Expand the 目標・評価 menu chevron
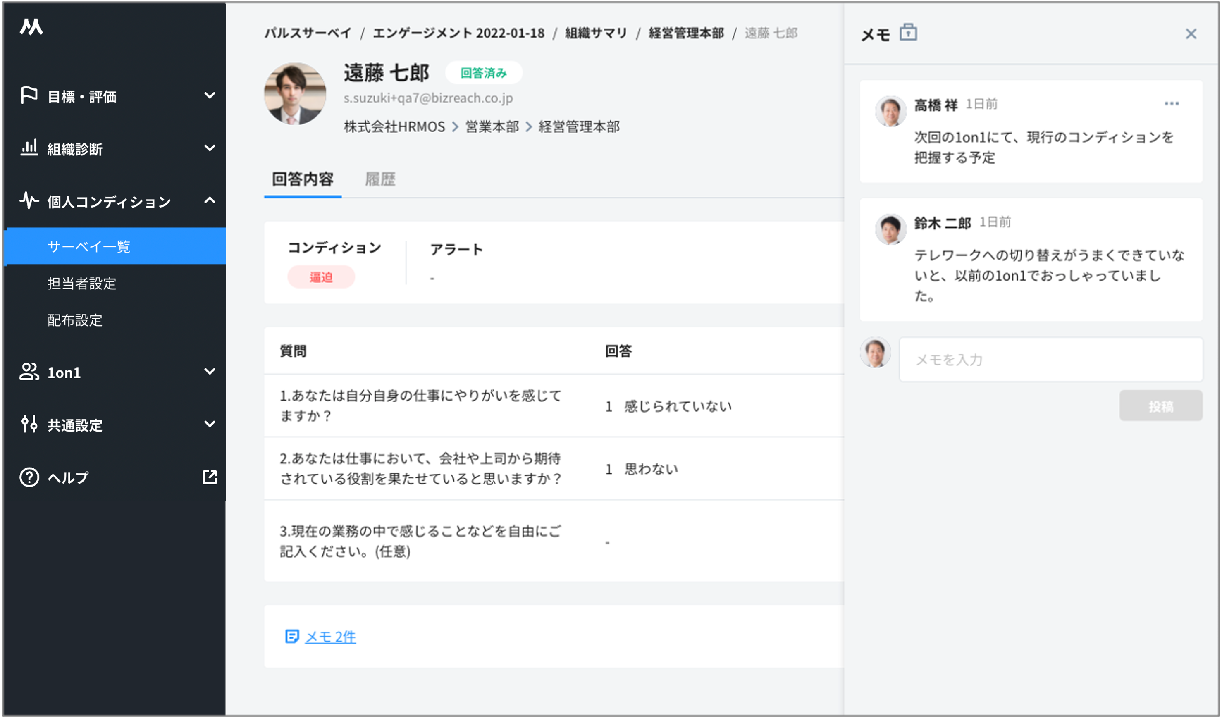Viewport: 1222px width, 718px height. pyautogui.click(x=210, y=95)
